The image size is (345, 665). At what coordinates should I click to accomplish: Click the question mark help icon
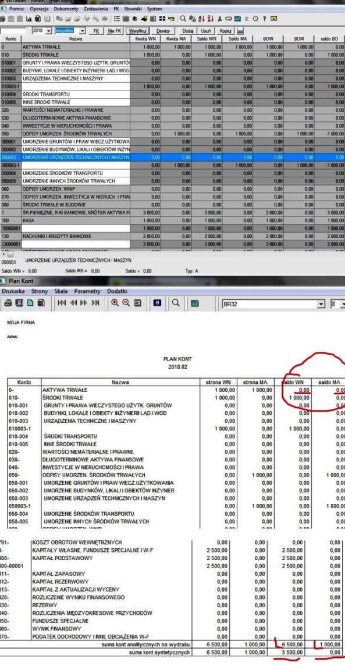pyautogui.click(x=264, y=19)
